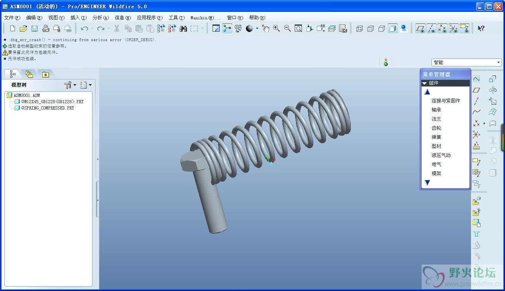Image resolution: width=505 pixels, height=291 pixels.
Task: Switch display to shading mode
Action: (x=393, y=28)
